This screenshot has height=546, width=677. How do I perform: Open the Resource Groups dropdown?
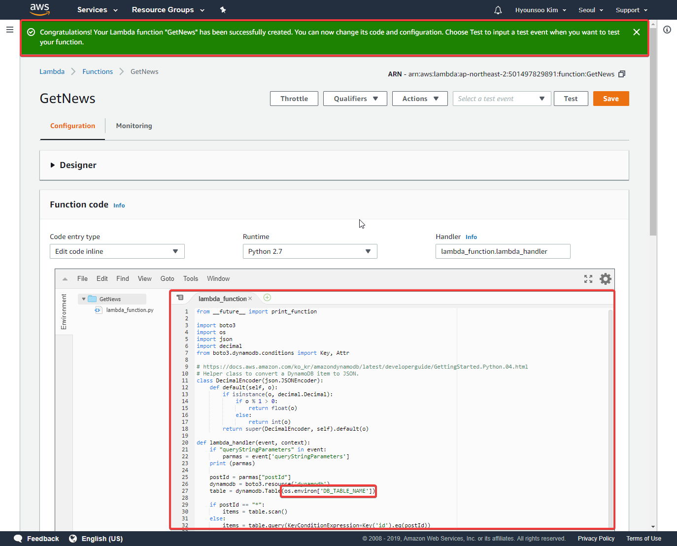click(x=168, y=10)
